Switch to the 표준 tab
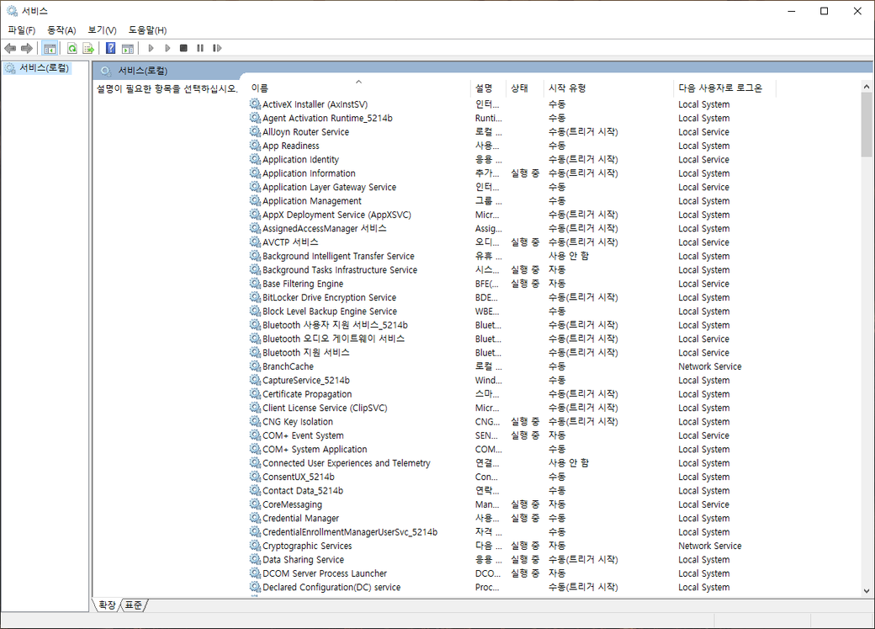 point(134,605)
